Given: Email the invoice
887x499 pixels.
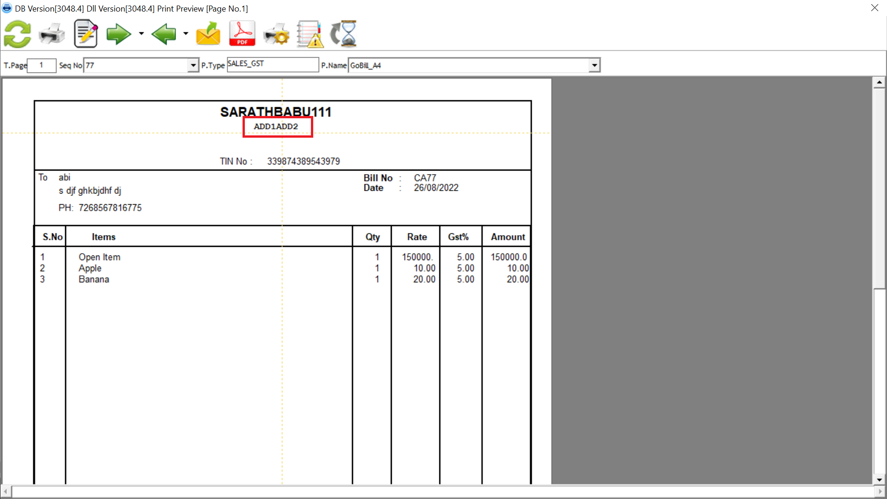Looking at the screenshot, I should coord(208,33).
